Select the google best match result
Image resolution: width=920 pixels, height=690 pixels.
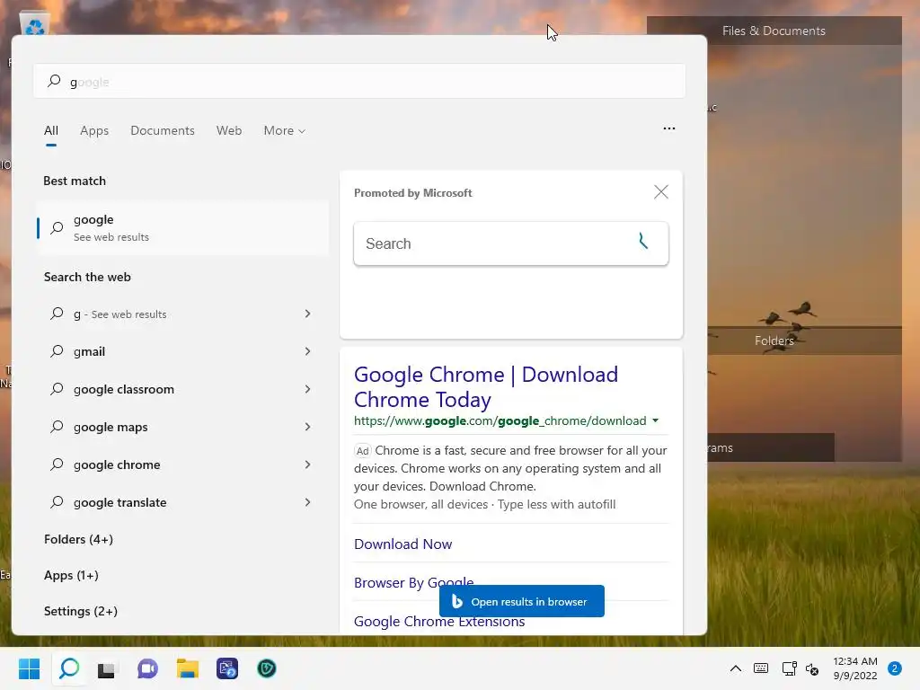pos(182,227)
